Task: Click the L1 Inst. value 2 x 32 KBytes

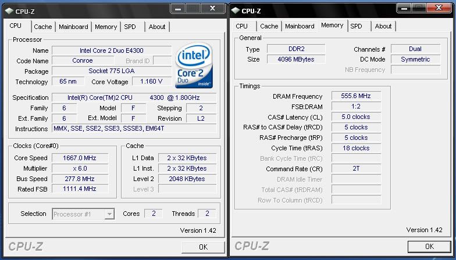Action: [x=187, y=168]
